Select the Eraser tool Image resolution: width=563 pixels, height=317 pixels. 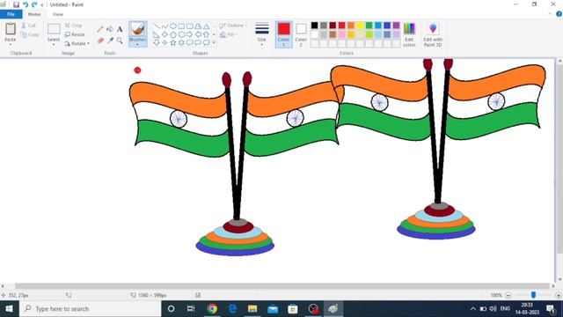click(100, 41)
